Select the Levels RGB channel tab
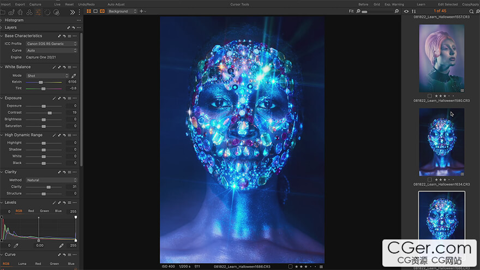The height and width of the screenshot is (270, 480). click(x=19, y=211)
